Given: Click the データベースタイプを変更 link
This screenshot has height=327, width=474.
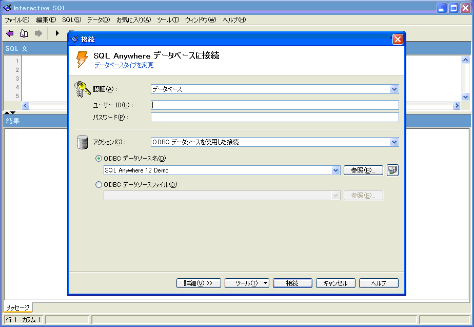Looking at the screenshot, I should pos(124,65).
